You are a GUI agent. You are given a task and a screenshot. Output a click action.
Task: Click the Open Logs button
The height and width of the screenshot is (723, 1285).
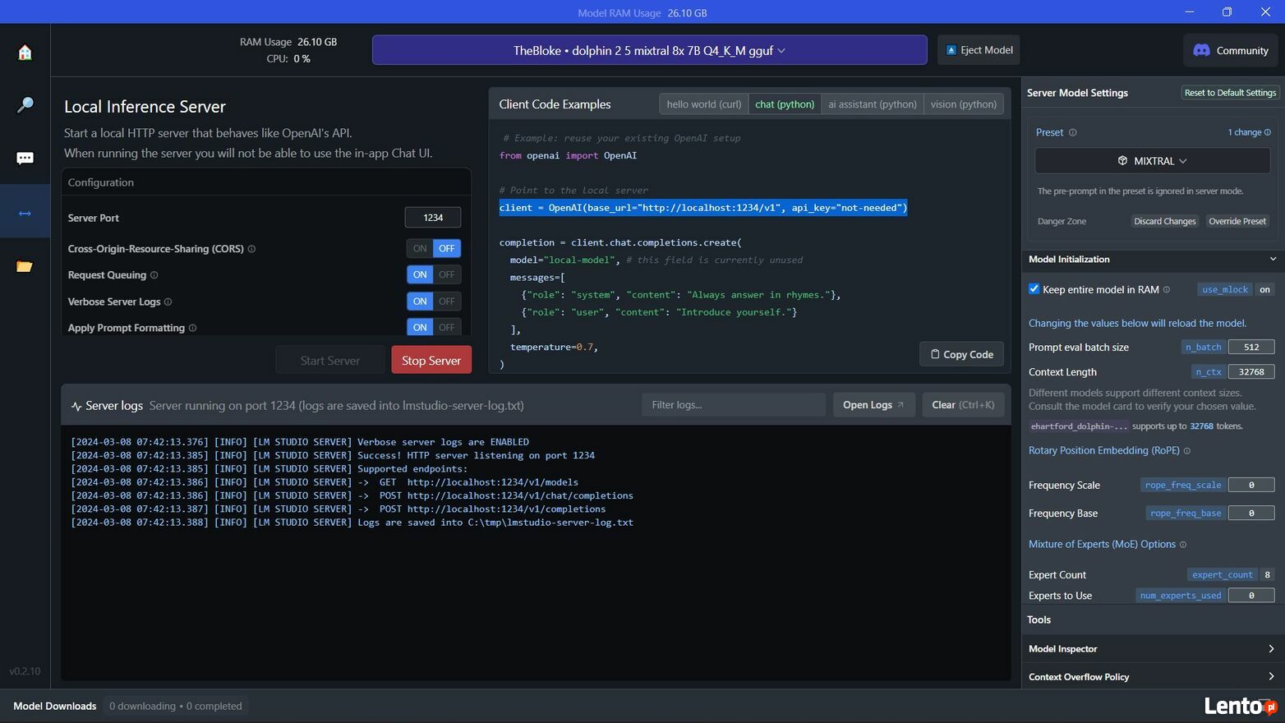873,405
